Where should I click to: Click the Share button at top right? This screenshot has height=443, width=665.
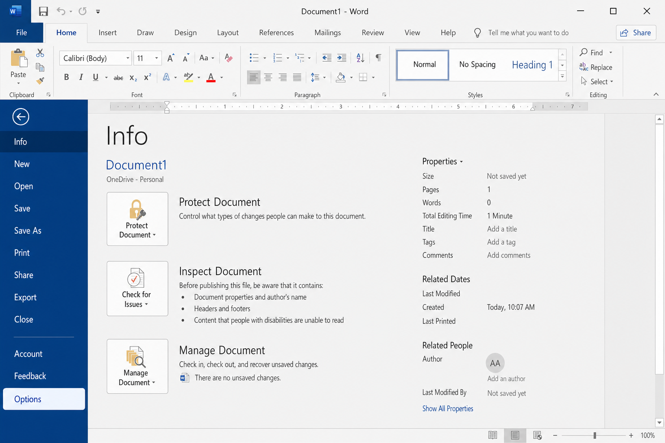(x=636, y=33)
